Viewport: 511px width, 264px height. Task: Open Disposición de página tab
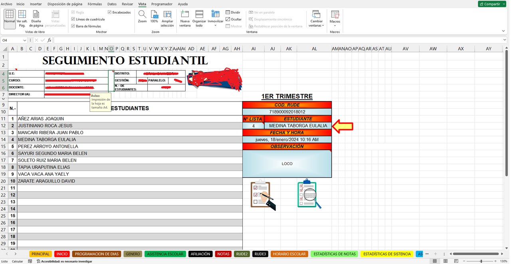pos(65,4)
